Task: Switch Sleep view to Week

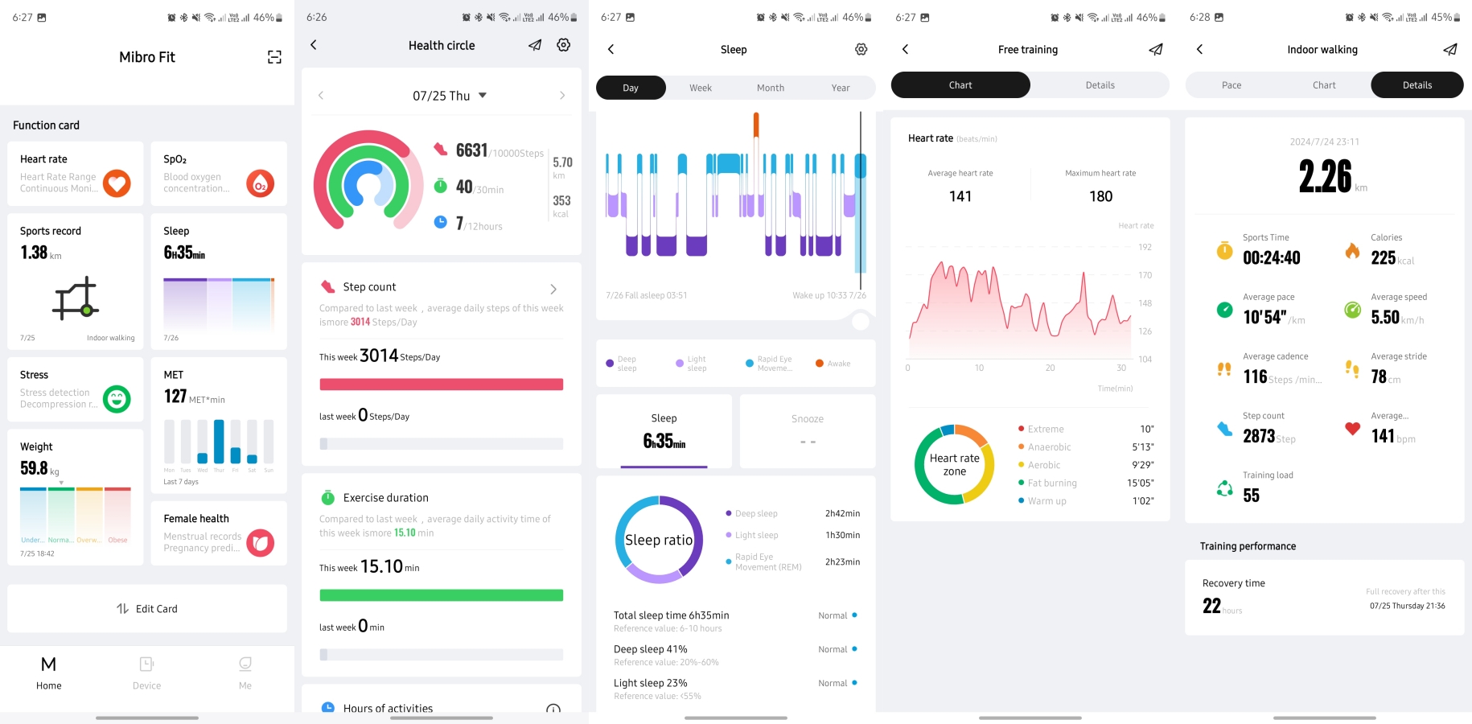Action: (x=701, y=88)
